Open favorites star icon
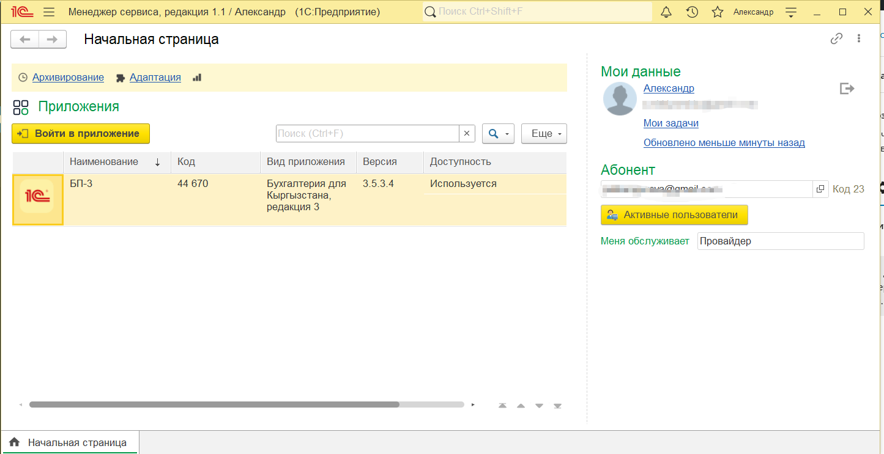The width and height of the screenshot is (884, 454). pyautogui.click(x=718, y=12)
